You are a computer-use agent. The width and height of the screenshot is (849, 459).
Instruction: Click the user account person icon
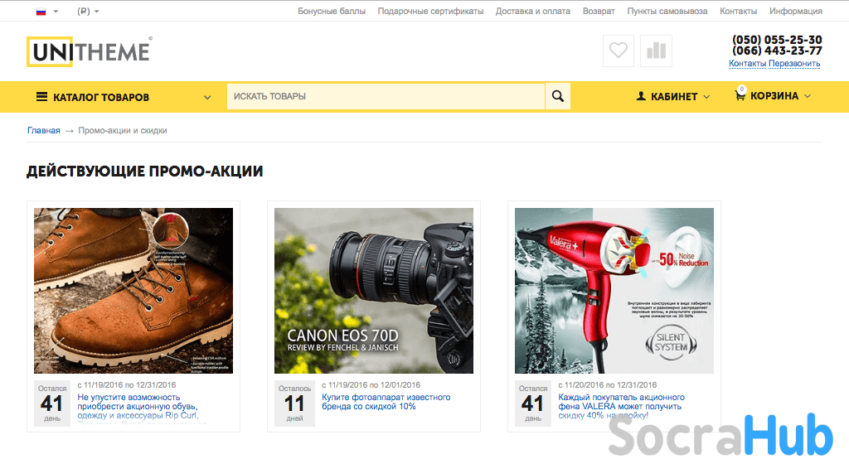coord(641,96)
